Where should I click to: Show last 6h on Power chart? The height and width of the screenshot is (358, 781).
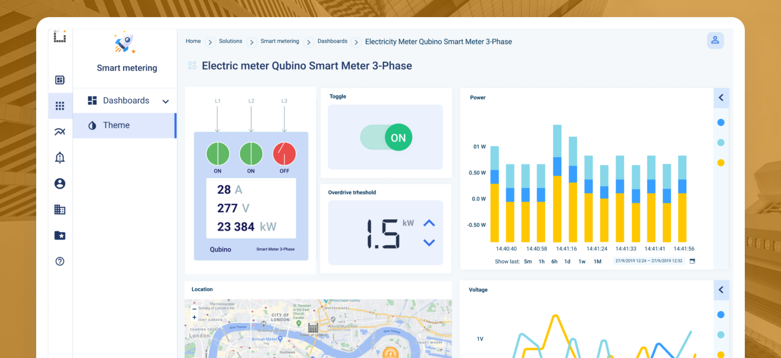554,261
